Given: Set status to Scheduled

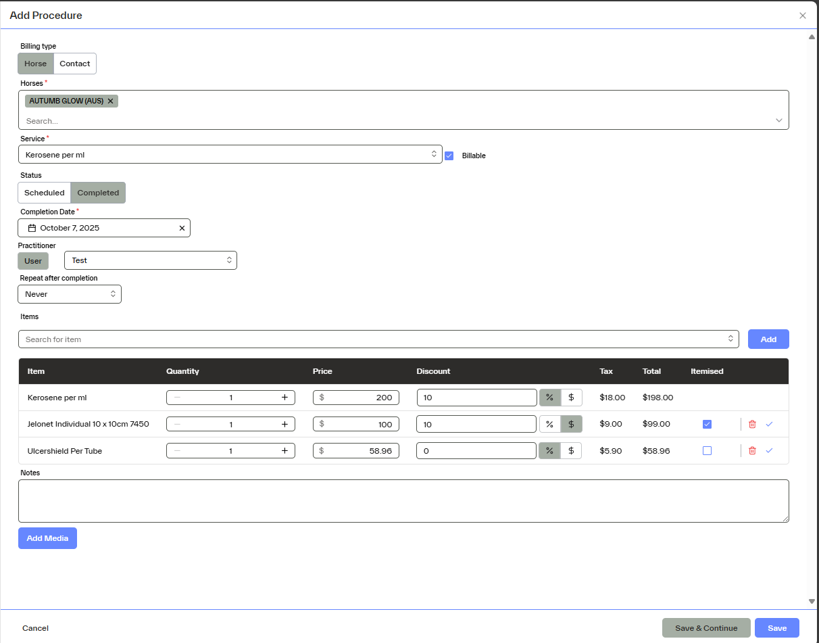Looking at the screenshot, I should click(45, 193).
